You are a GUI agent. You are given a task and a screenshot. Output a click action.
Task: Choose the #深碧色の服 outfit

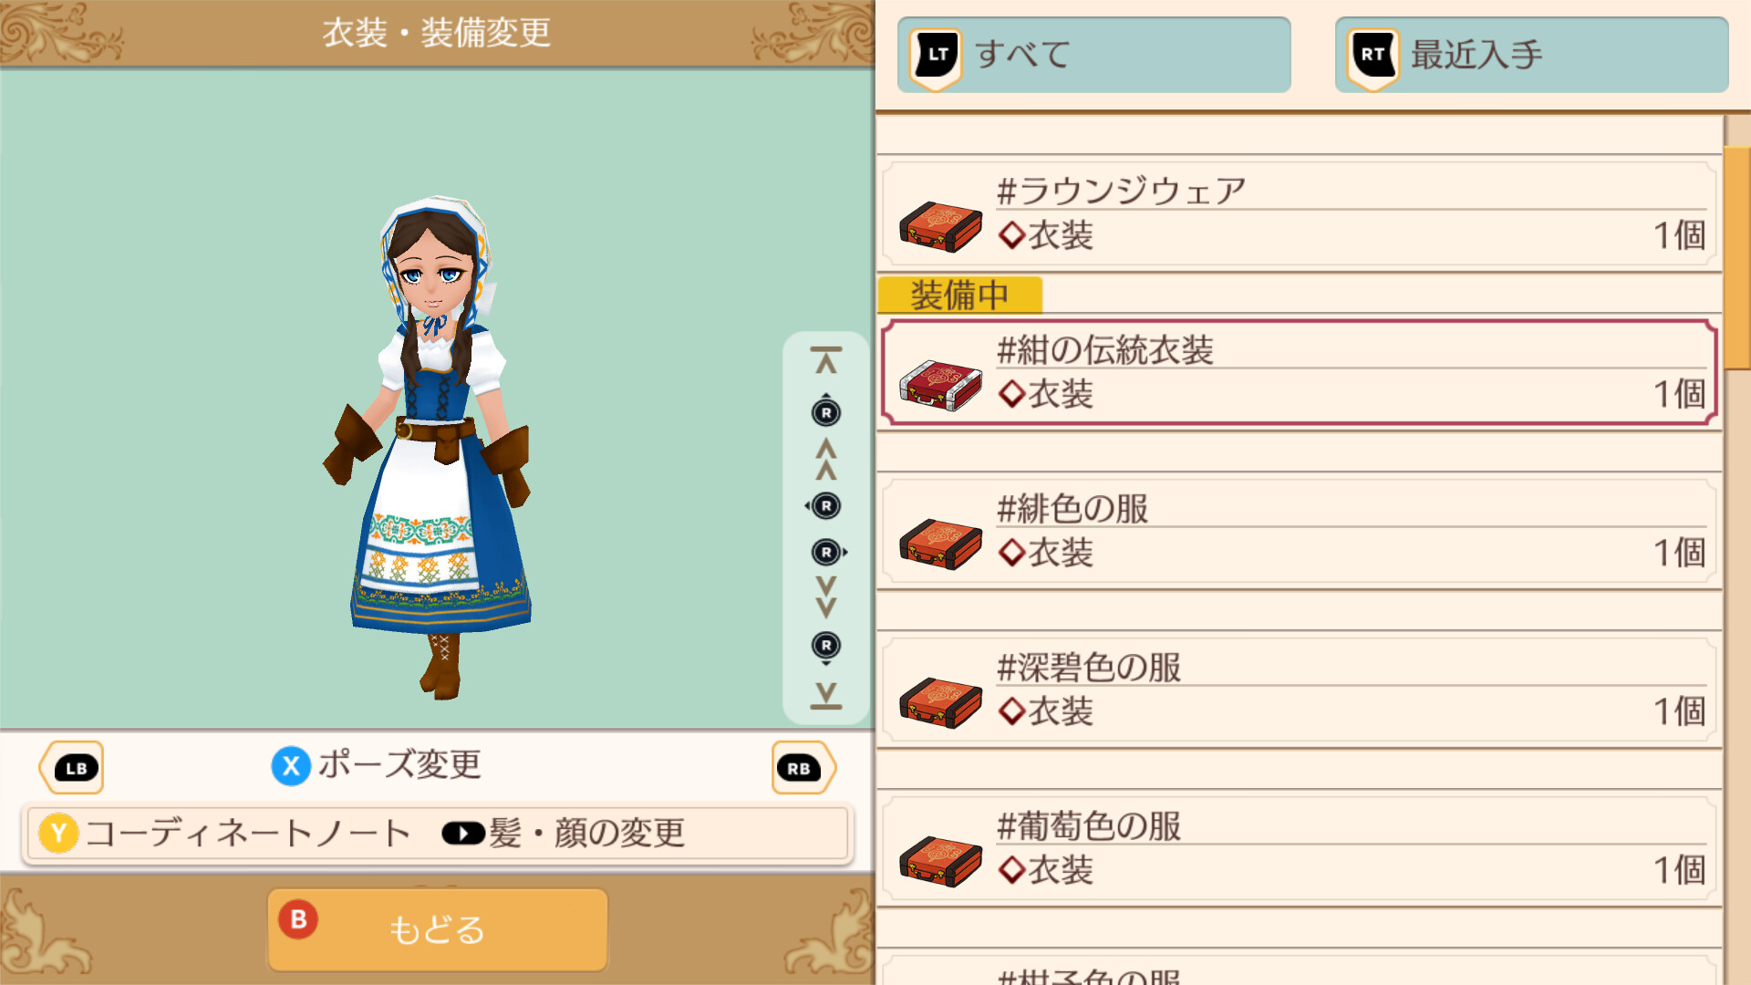coord(1300,690)
